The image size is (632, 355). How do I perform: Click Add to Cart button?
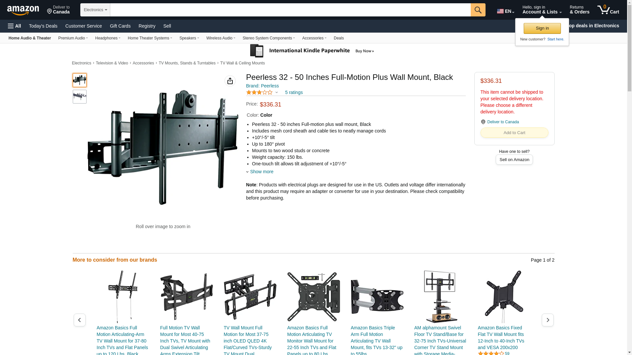[514, 133]
